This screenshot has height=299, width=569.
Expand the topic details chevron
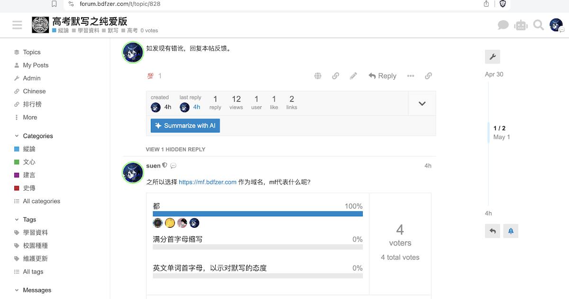pyautogui.click(x=422, y=103)
